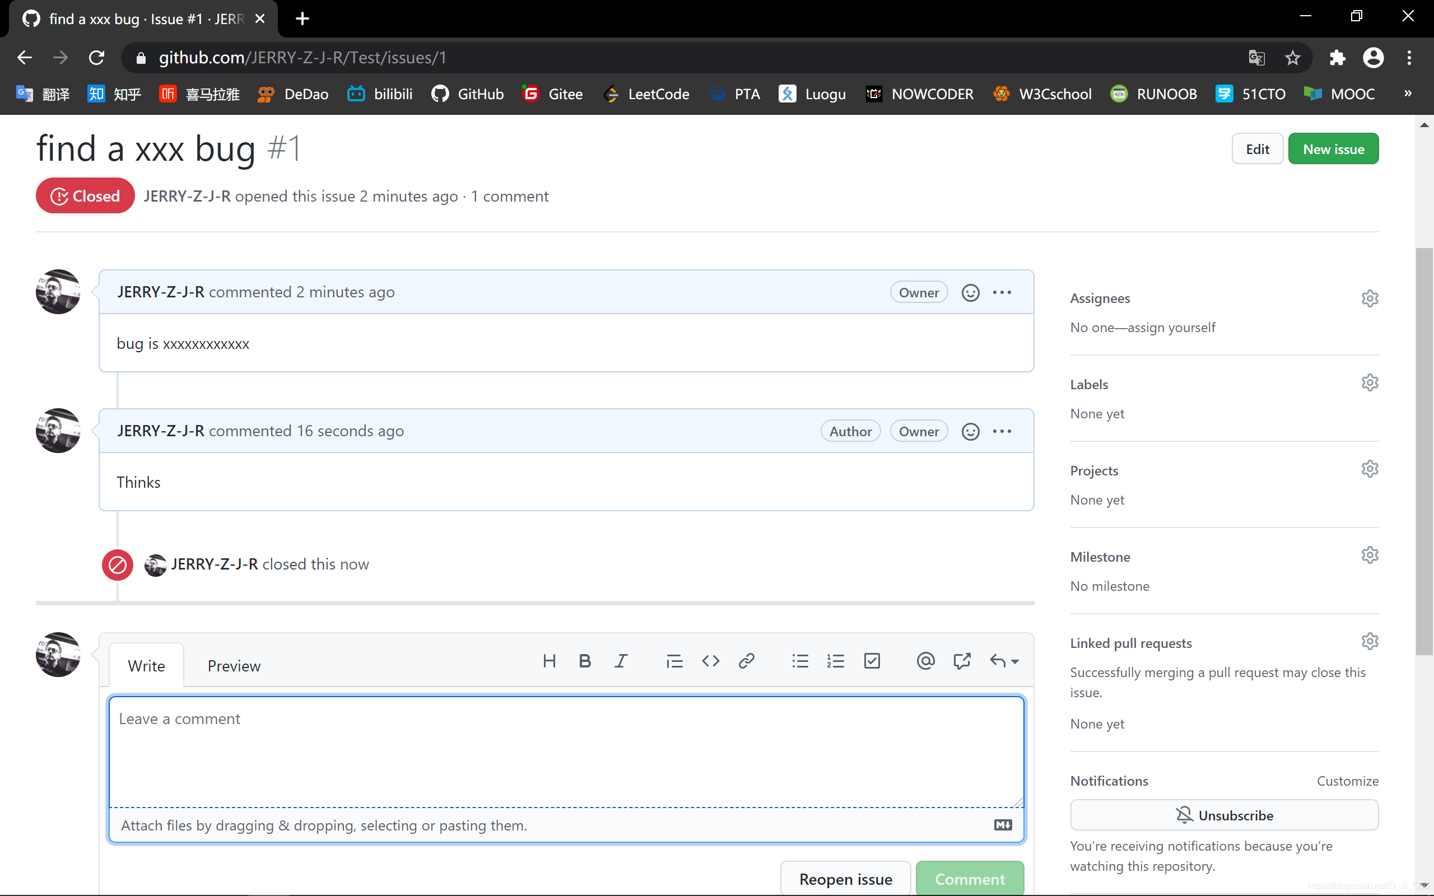Click Unsubscribe to toggle notifications
Screen dimensions: 1434x896
click(1223, 815)
